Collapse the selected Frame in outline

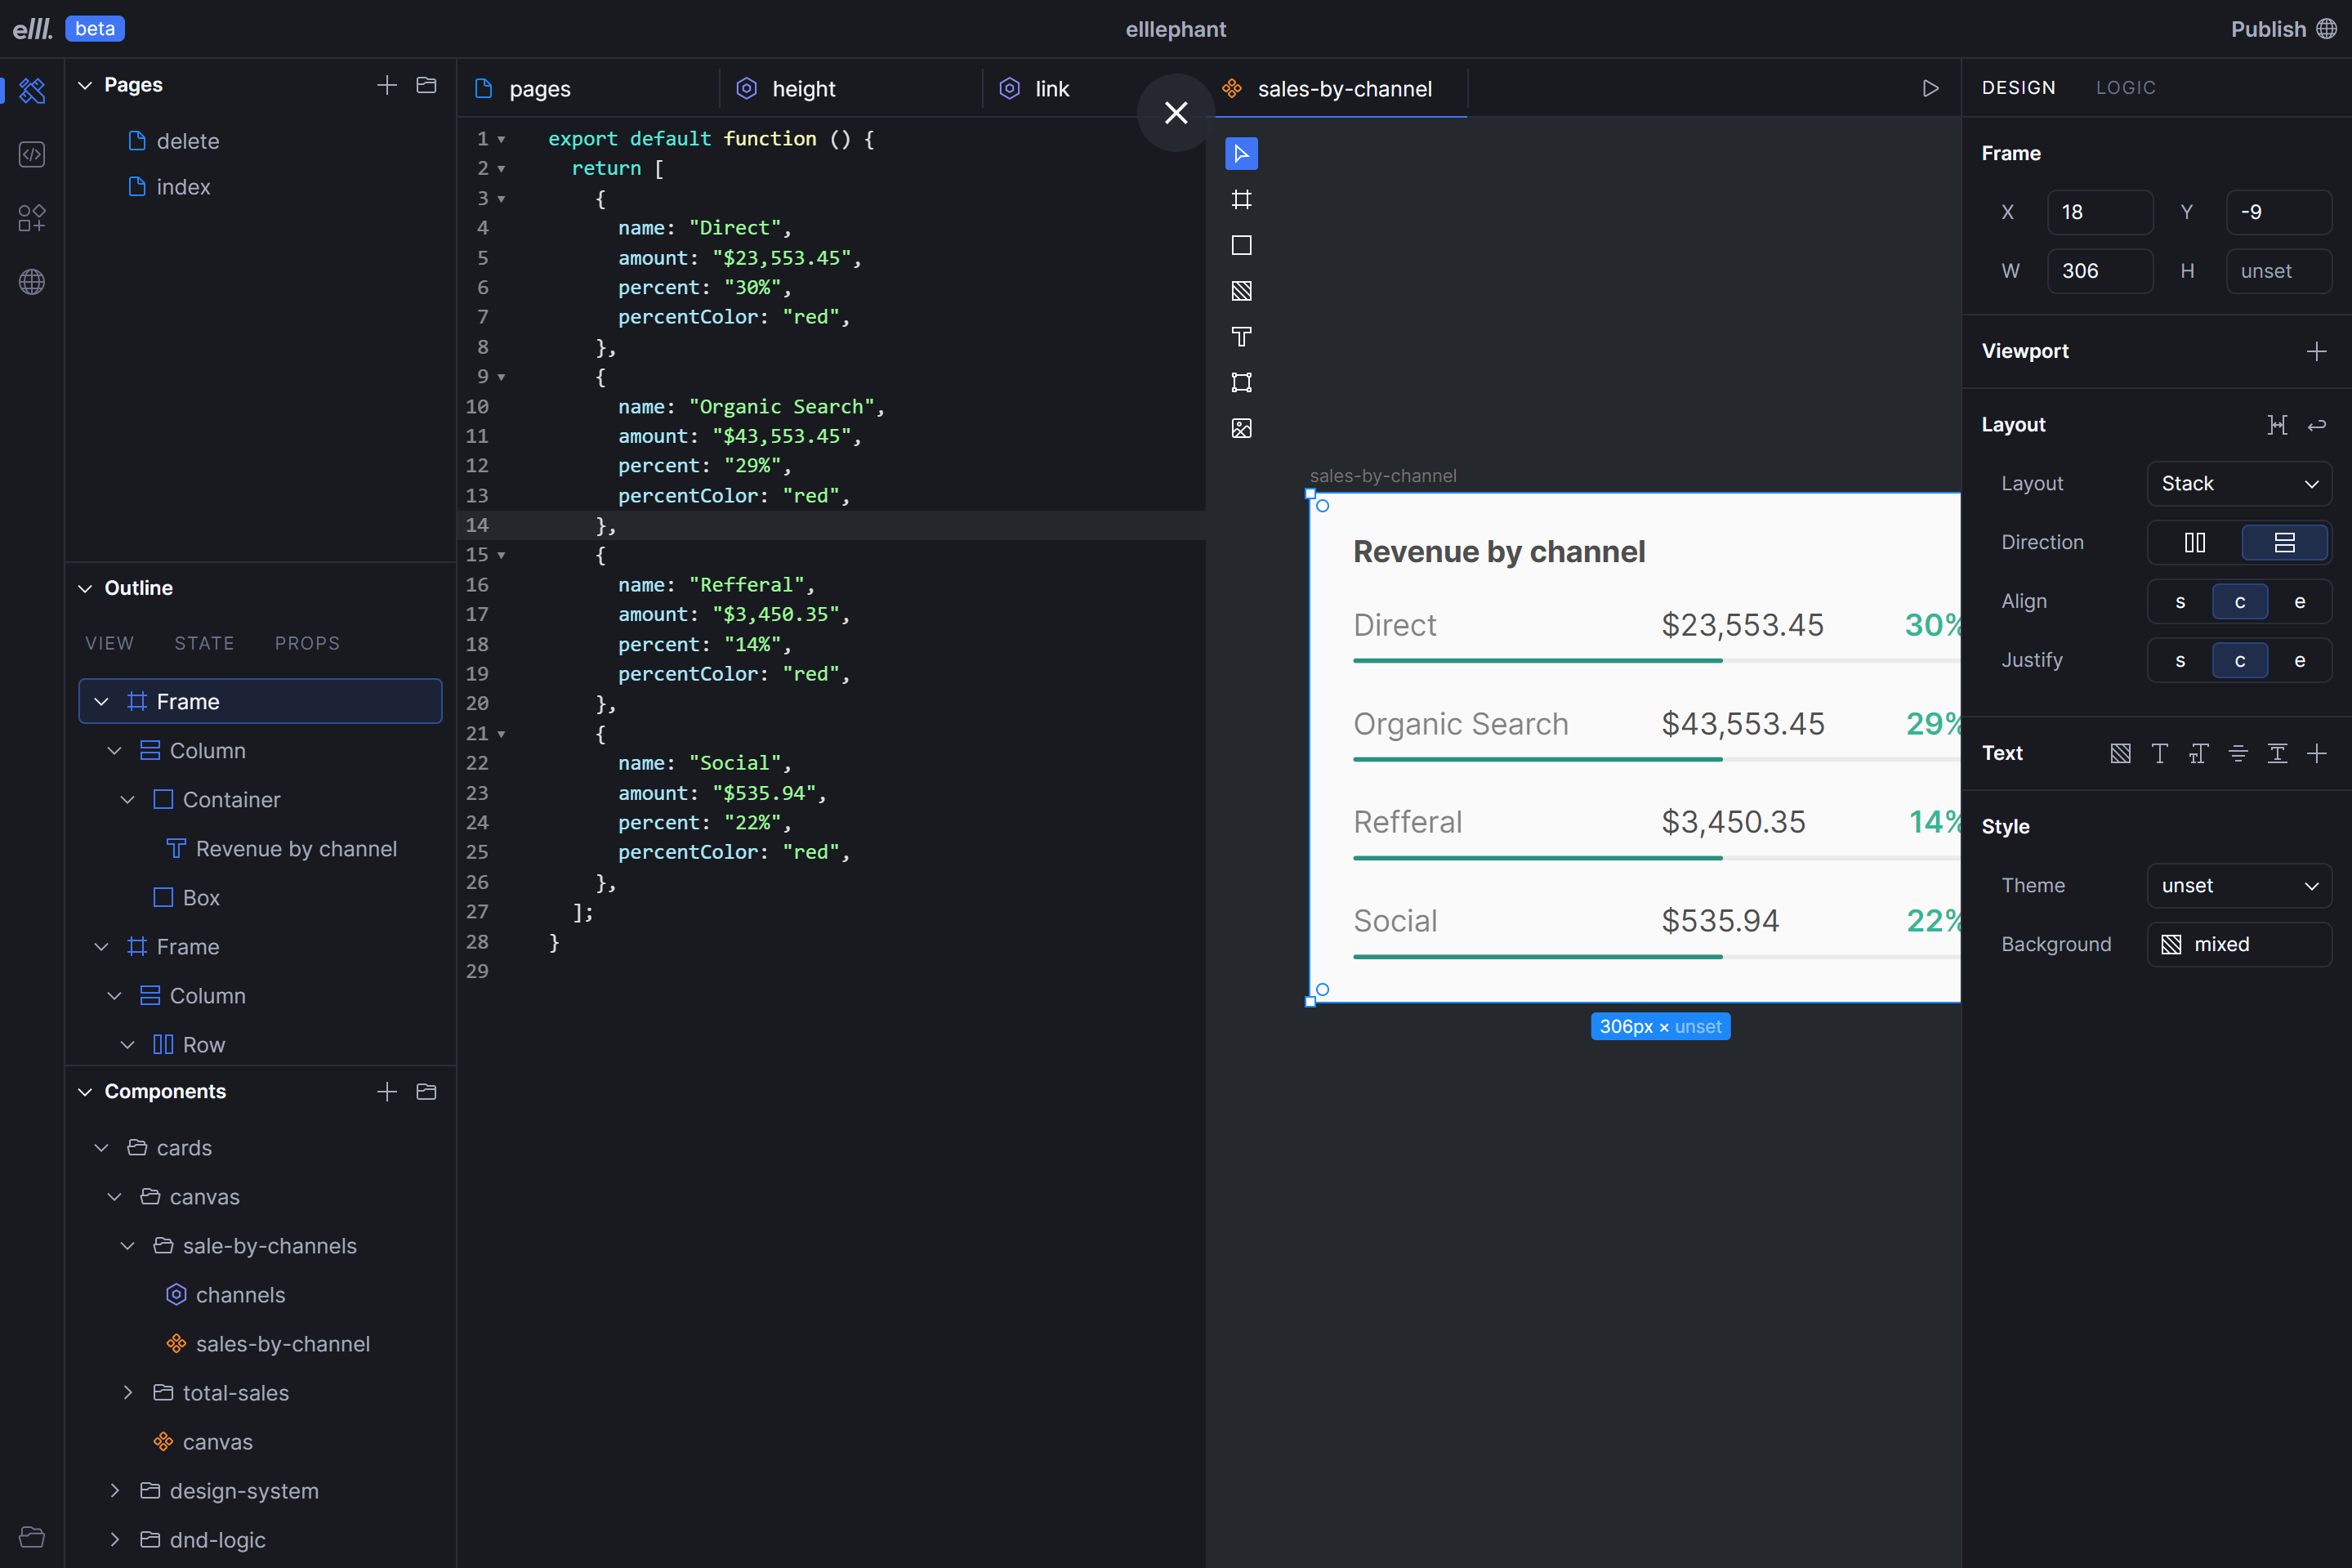pos(101,702)
